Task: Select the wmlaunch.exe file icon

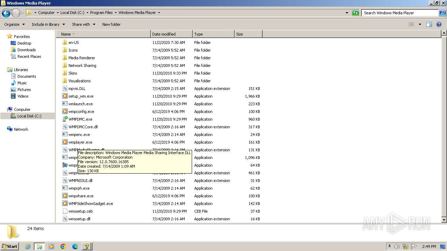Action: click(65, 104)
